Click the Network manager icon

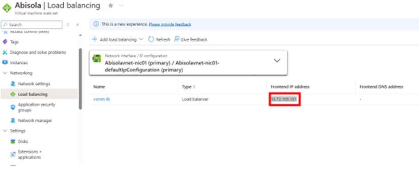(13, 120)
